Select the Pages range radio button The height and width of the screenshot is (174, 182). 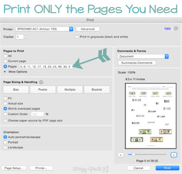coord(5,66)
